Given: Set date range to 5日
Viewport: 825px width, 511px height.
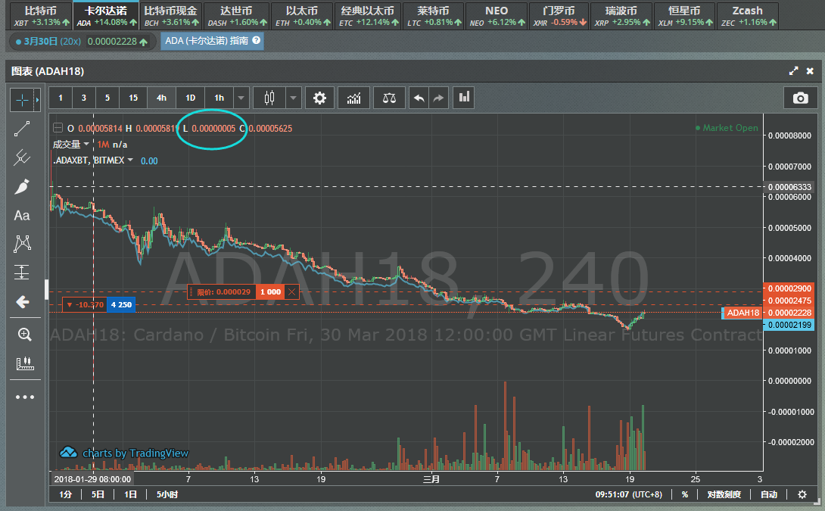Looking at the screenshot, I should click(98, 494).
